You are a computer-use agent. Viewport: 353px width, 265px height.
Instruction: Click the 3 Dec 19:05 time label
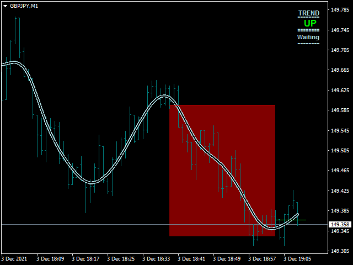pyautogui.click(x=297, y=258)
